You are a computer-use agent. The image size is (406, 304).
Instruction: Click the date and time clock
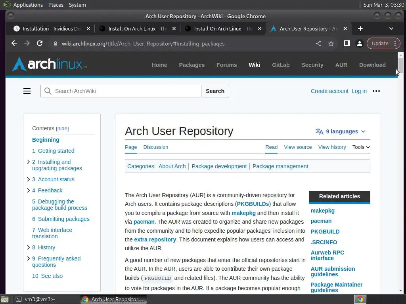pos(383,5)
